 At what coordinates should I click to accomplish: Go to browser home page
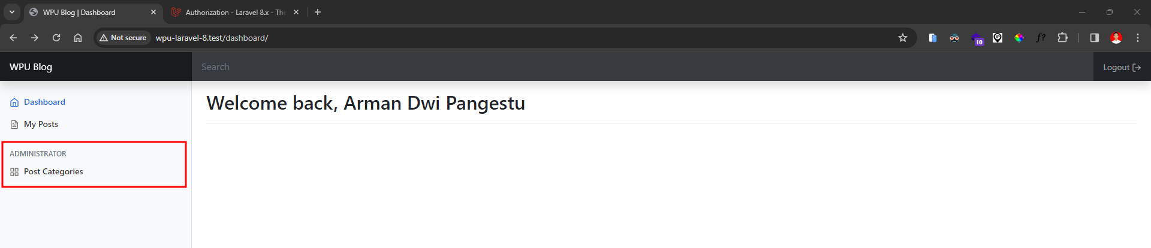click(78, 38)
